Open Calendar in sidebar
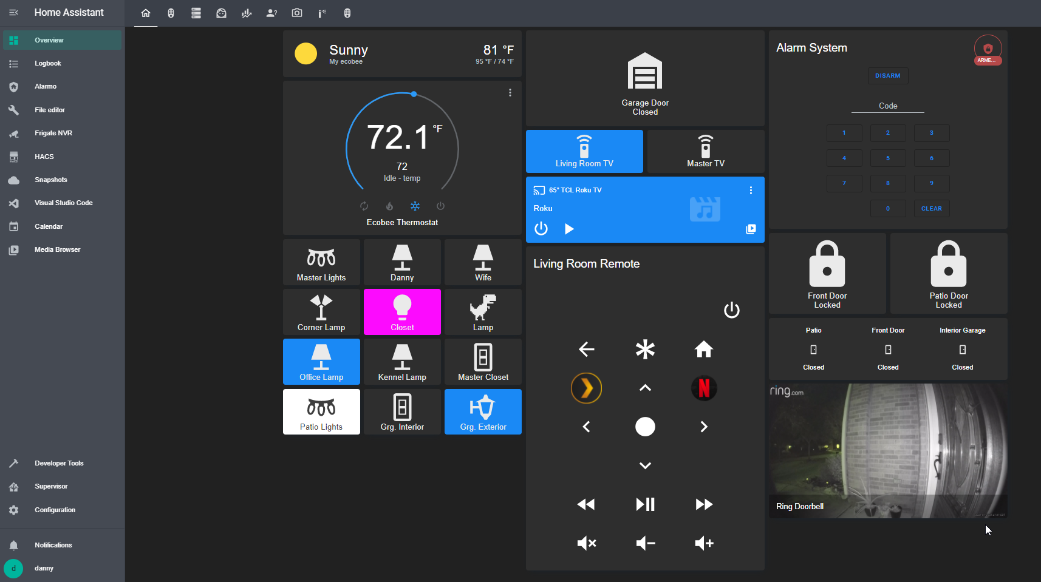 [62, 226]
